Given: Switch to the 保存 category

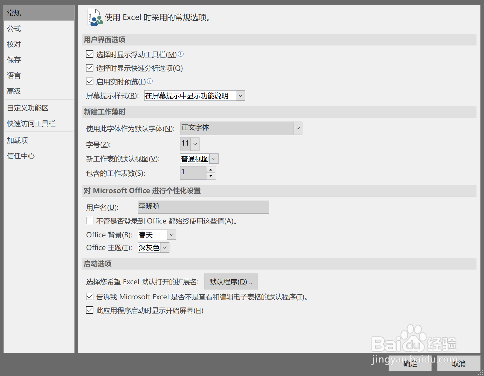Looking at the screenshot, I should (x=39, y=60).
